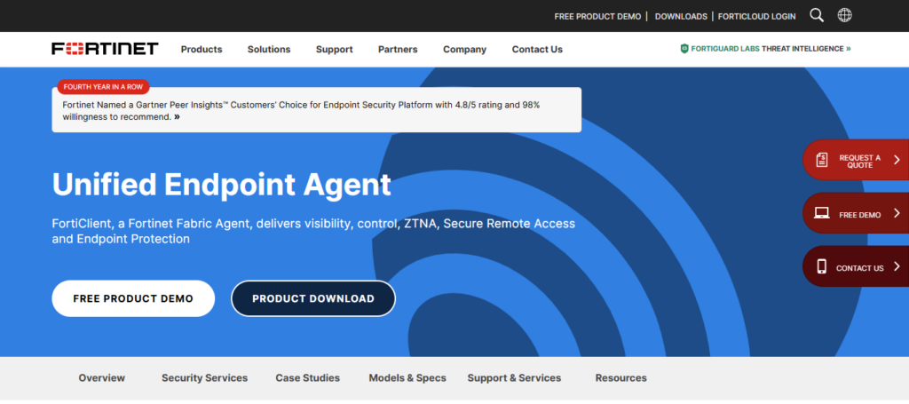
Task: Switch to the Security Services tab
Action: tap(205, 378)
